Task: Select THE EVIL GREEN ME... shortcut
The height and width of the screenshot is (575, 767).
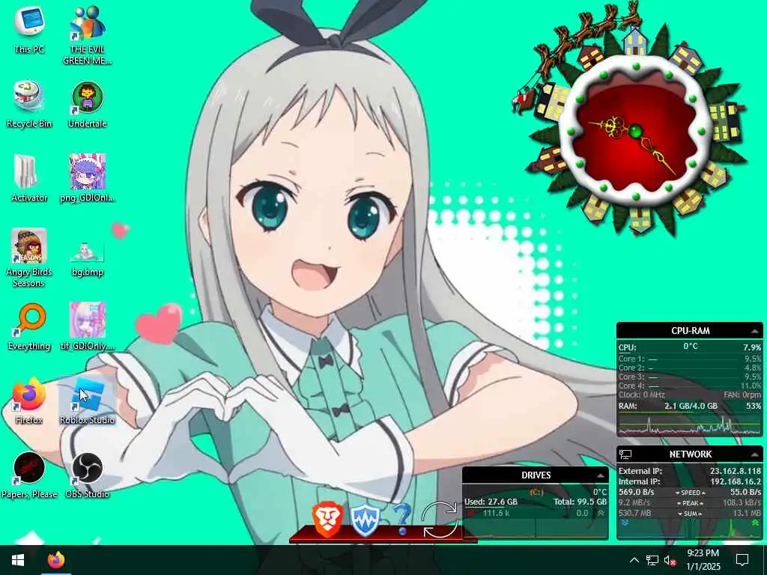Action: point(87,35)
